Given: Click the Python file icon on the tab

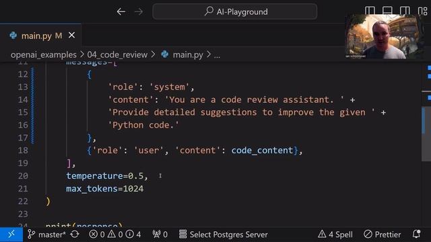Looking at the screenshot, I should click(13, 36).
